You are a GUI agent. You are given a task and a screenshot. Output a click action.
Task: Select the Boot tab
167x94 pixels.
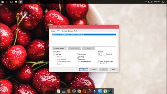(x=58, y=31)
